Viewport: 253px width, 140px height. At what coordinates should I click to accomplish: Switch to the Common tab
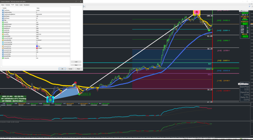pos(8,5)
